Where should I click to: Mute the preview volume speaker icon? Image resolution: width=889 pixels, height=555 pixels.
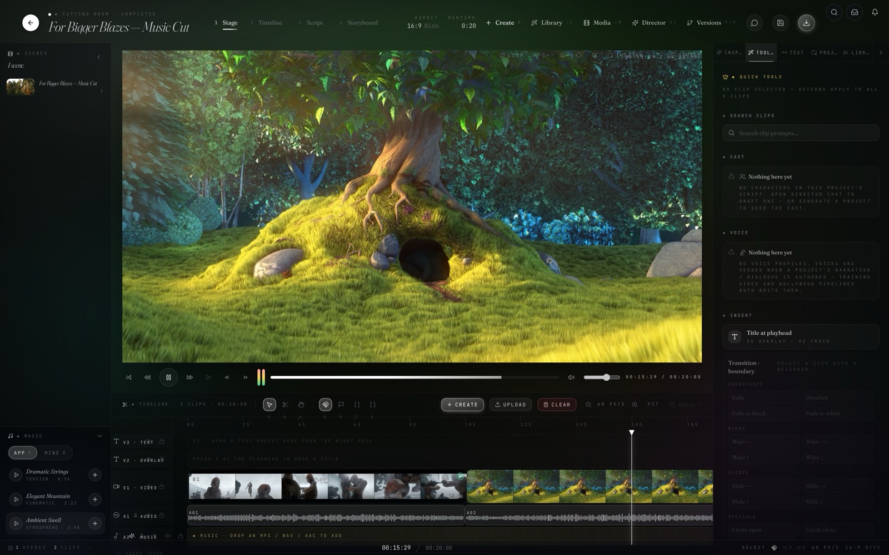tap(571, 377)
